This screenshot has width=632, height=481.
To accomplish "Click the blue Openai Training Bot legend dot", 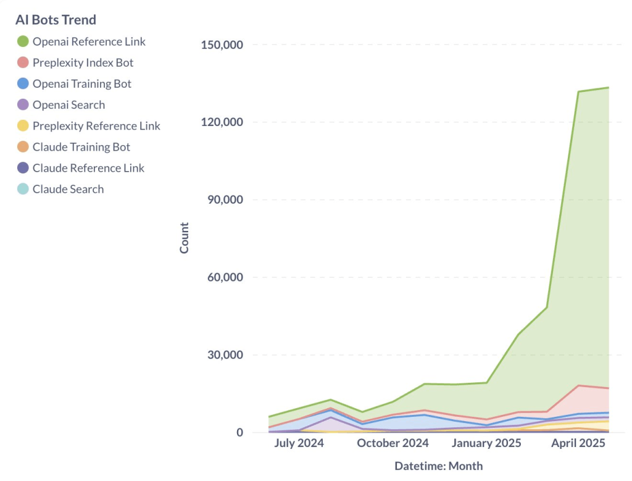I will pyautogui.click(x=23, y=84).
